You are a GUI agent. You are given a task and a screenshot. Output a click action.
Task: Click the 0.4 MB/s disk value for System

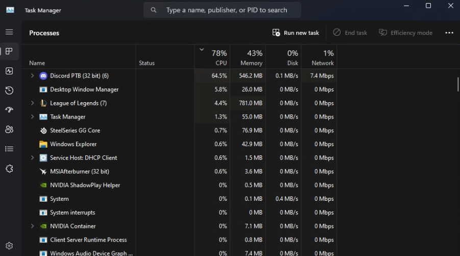pyautogui.click(x=286, y=199)
